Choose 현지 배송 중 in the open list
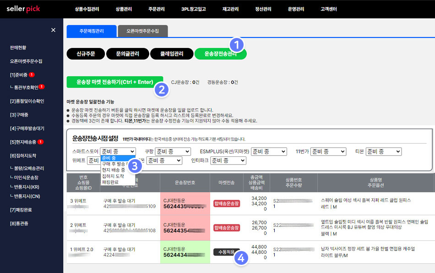Image resolution: width=435 pixels, height=273 pixels. [x=113, y=170]
